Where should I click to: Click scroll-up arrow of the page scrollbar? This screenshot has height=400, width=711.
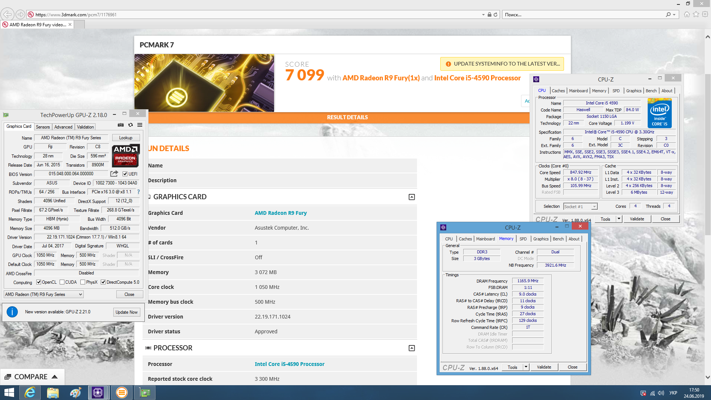pos(708,37)
